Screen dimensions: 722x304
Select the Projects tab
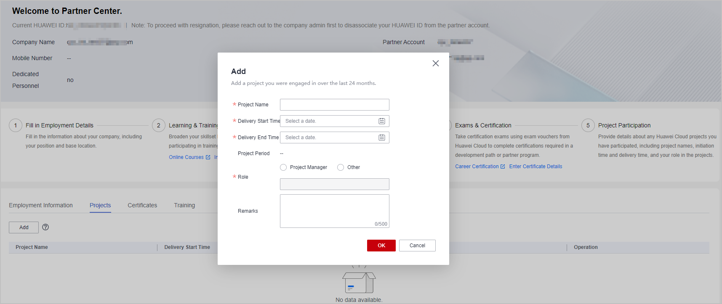point(100,205)
